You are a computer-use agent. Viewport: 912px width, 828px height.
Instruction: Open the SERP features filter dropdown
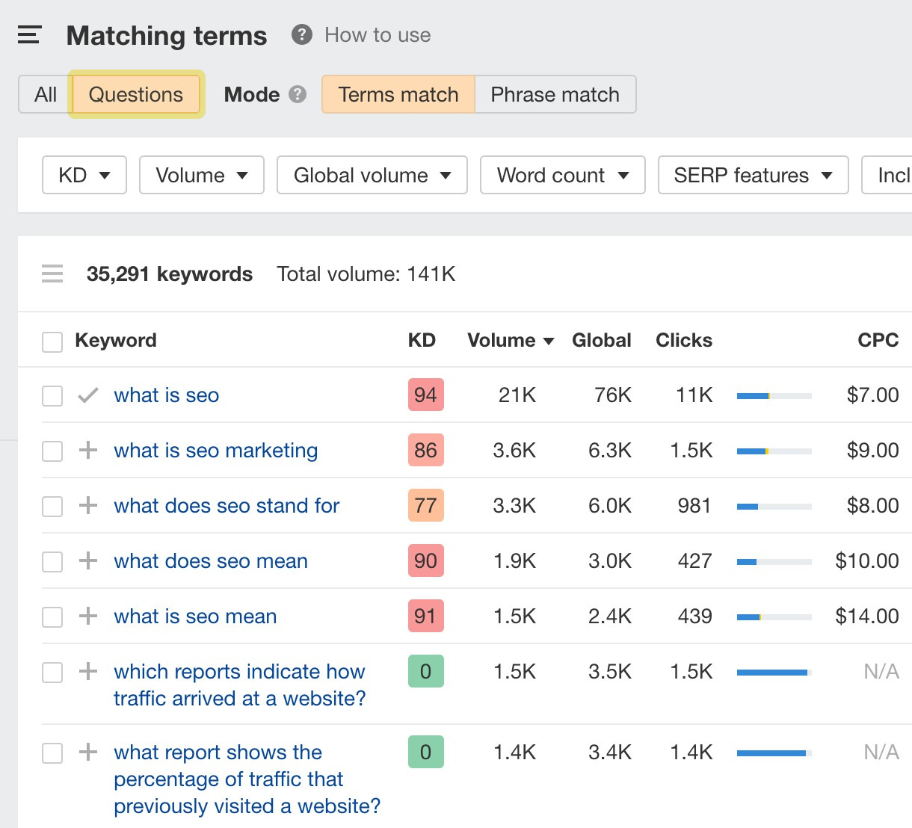[752, 175]
